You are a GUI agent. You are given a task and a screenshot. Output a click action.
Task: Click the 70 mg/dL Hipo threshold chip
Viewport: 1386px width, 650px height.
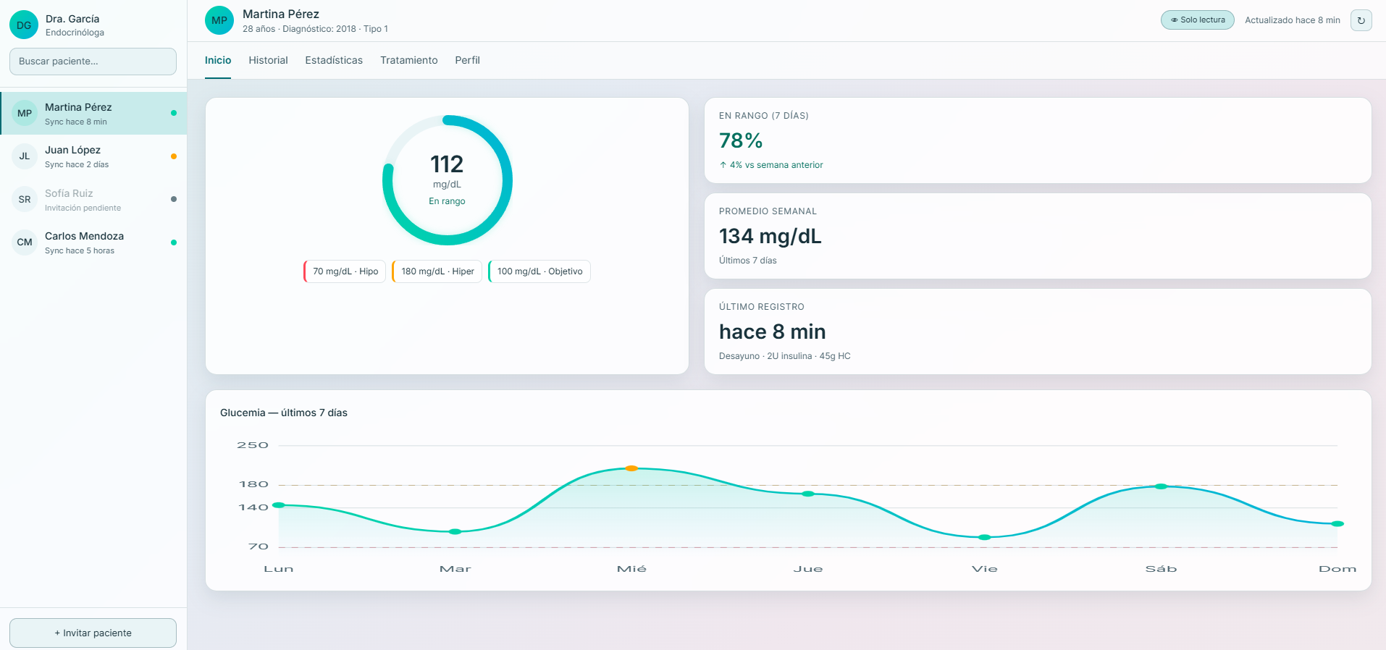(345, 271)
